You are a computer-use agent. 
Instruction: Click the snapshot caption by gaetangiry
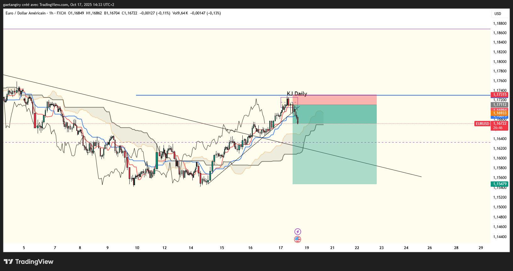point(59,5)
